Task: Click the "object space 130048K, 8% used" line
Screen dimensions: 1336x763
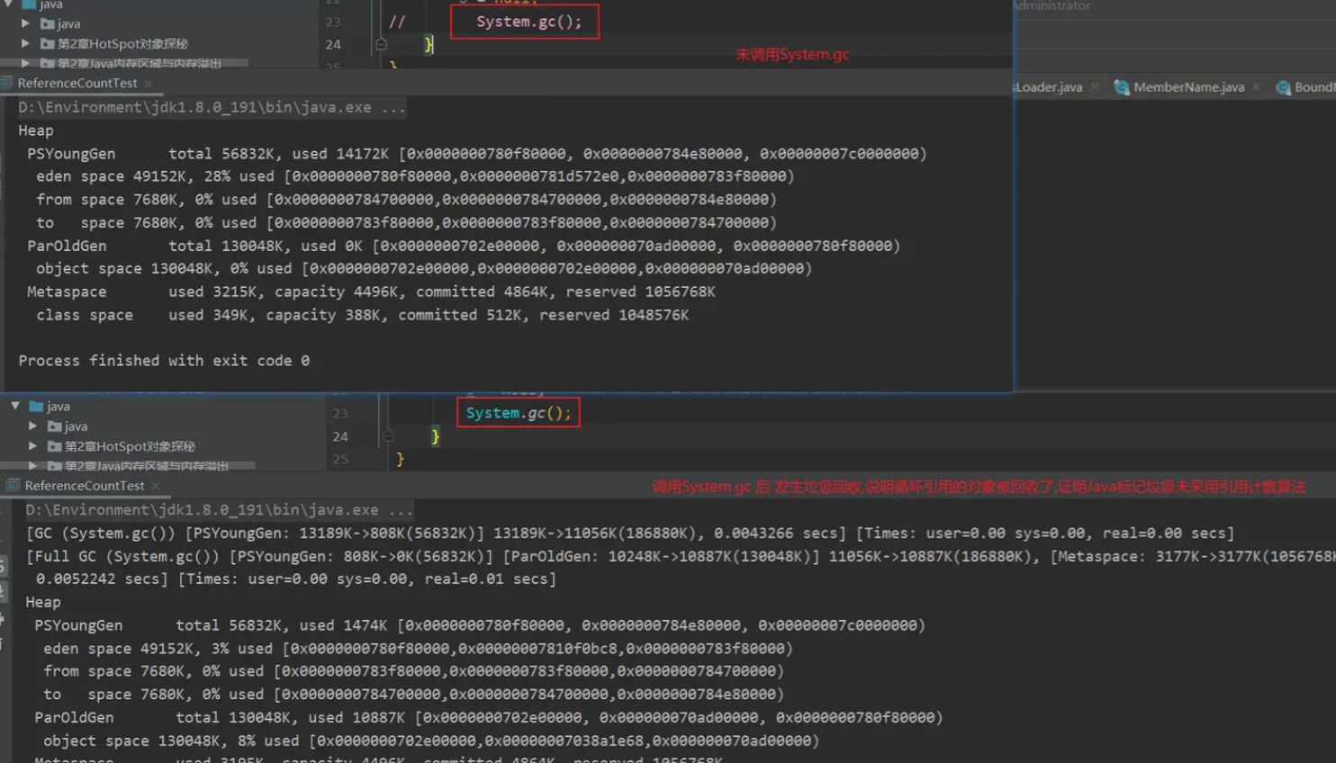Action: tap(431, 741)
